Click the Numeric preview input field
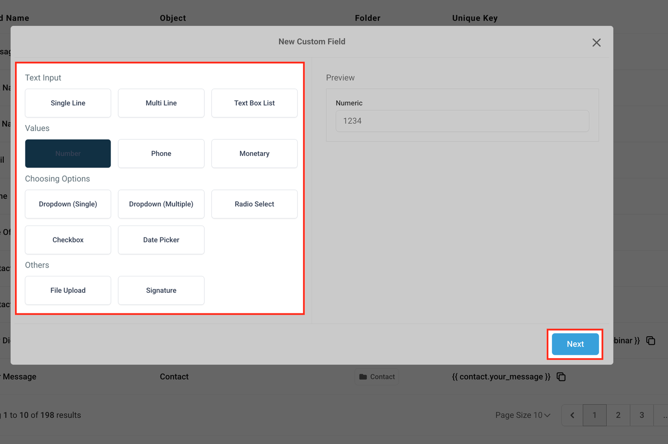Screen dimensions: 668x444 [x=462, y=121]
